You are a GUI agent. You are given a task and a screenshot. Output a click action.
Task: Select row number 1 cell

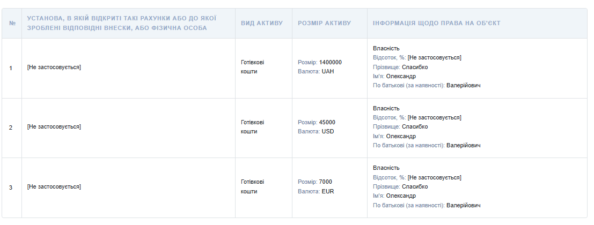pyautogui.click(x=11, y=67)
